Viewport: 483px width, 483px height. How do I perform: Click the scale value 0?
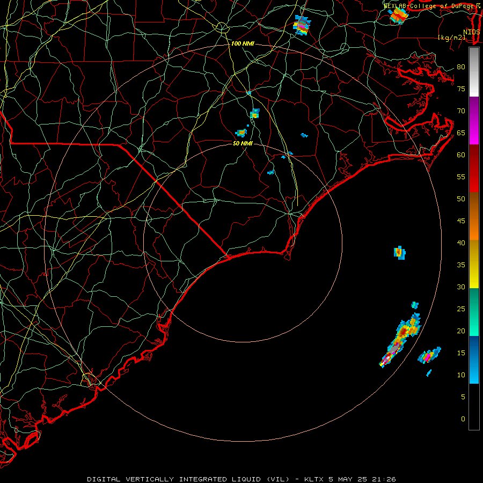point(463,419)
